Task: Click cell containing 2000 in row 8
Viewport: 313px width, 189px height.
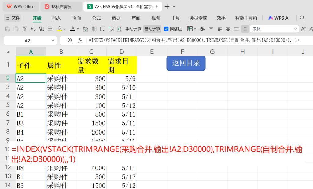Action: click(91, 132)
